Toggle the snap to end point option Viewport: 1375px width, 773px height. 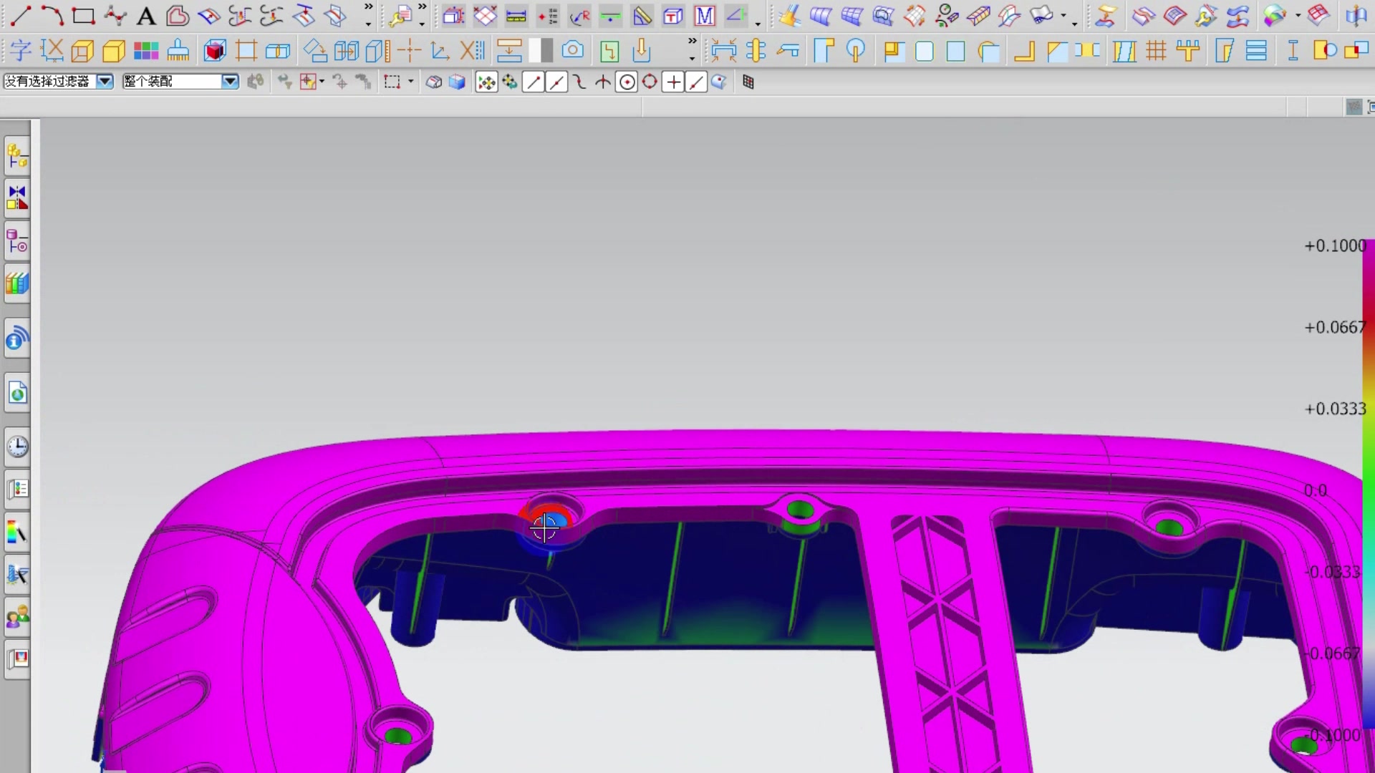(x=533, y=82)
